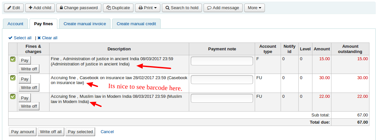Screen dimensions: 377x140
Task: Open the Create manual invoice tab
Action: click(85, 24)
